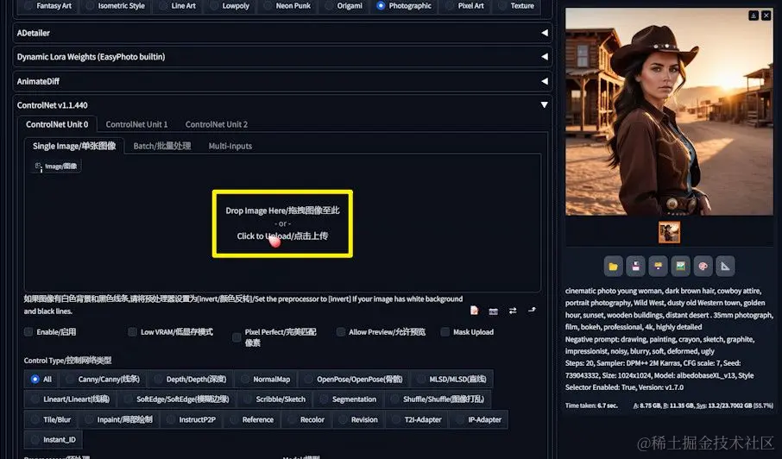The width and height of the screenshot is (782, 459).
Task: Close the generated image preview
Action: tap(766, 16)
